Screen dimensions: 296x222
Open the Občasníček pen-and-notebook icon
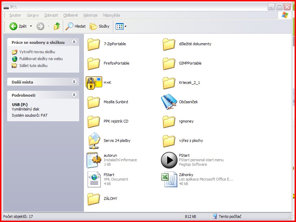[169, 102]
